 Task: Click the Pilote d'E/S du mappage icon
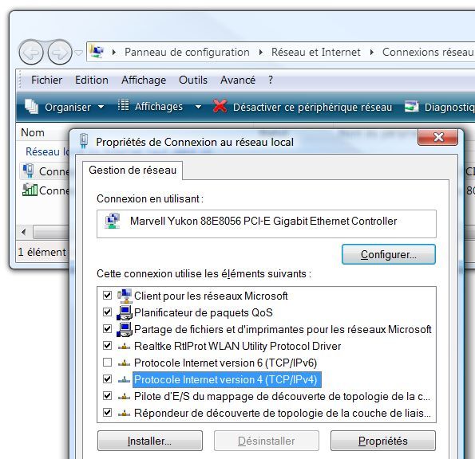pyautogui.click(x=124, y=397)
